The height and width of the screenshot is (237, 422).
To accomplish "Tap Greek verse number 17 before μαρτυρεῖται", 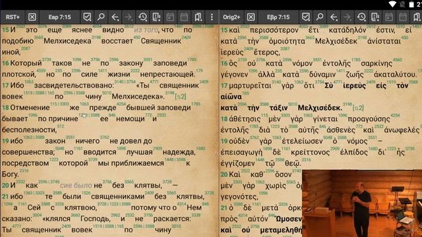I will [x=224, y=86].
